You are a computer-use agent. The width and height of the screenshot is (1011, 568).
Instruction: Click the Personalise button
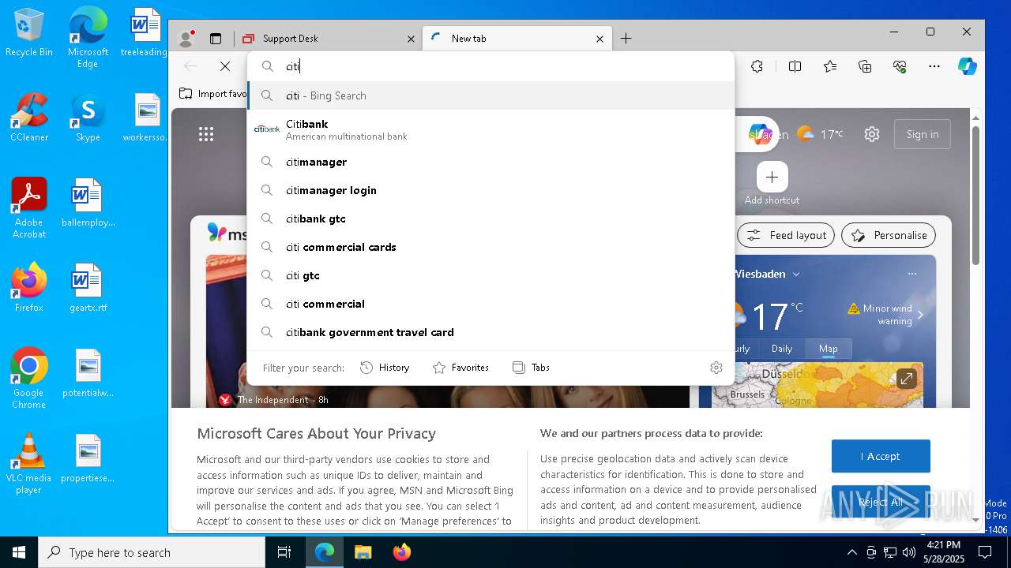[x=889, y=235]
